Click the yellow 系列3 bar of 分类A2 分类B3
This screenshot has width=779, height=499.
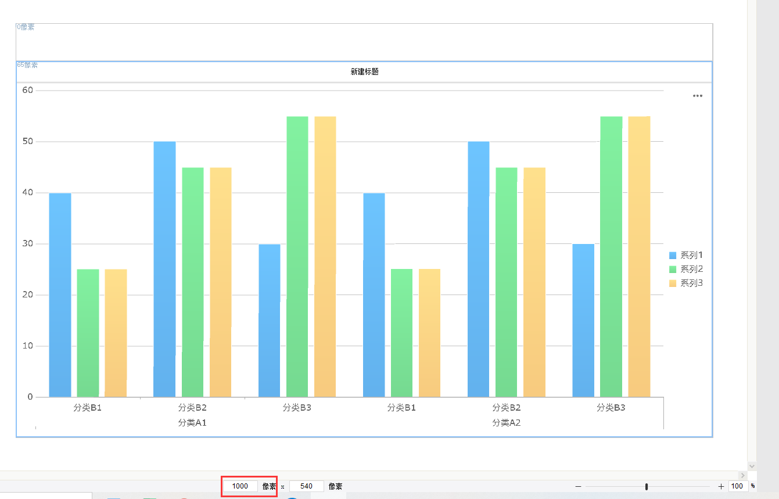[x=639, y=257]
